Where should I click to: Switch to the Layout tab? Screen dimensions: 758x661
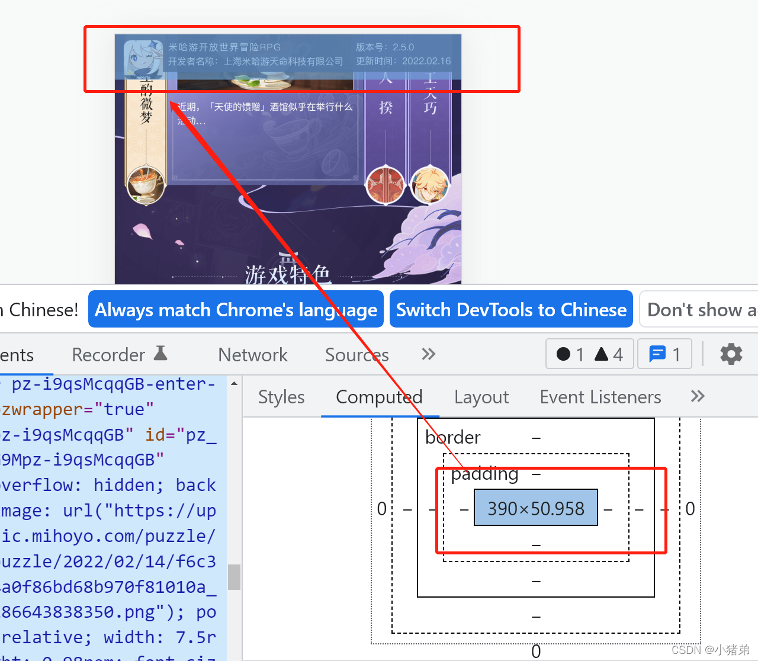point(481,397)
